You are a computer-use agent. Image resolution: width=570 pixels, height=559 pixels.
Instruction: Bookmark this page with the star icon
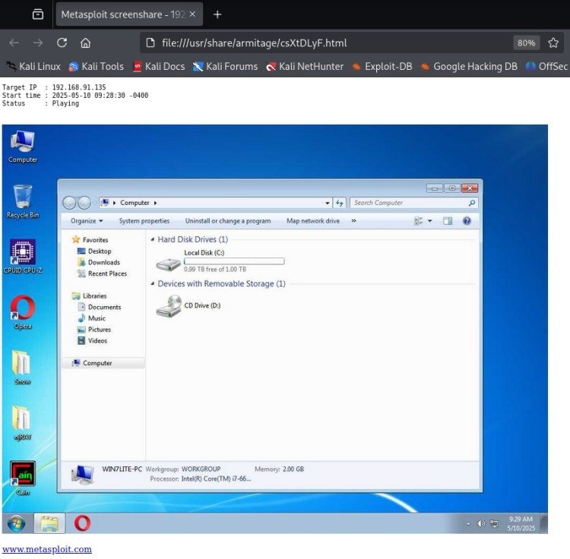coord(553,43)
